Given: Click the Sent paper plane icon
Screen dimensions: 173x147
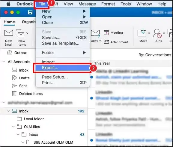Looking at the screenshot, I should [14, 86].
